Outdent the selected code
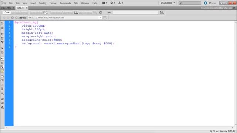 pyautogui.click(x=2, y=103)
